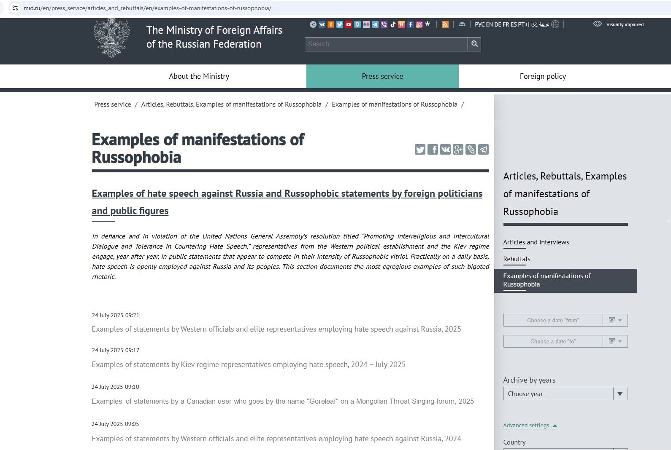Open calendar picker for date "from"
This screenshot has height=450, width=671.
click(615, 320)
